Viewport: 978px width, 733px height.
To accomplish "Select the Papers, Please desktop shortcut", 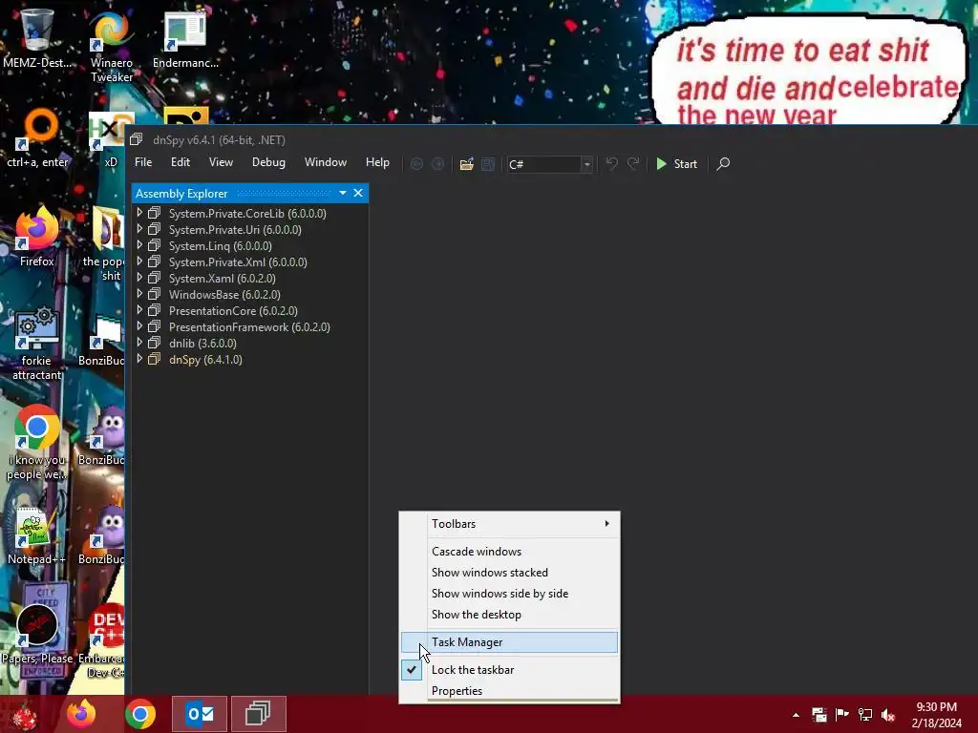I will (x=37, y=633).
